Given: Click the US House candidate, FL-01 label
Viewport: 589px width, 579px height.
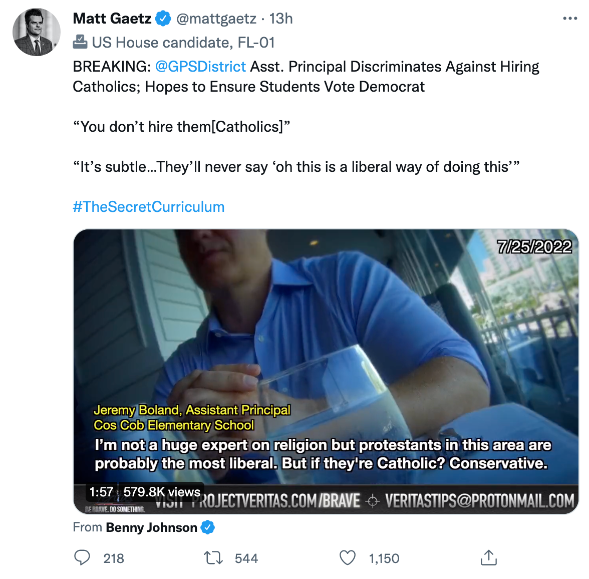Looking at the screenshot, I should tap(183, 43).
